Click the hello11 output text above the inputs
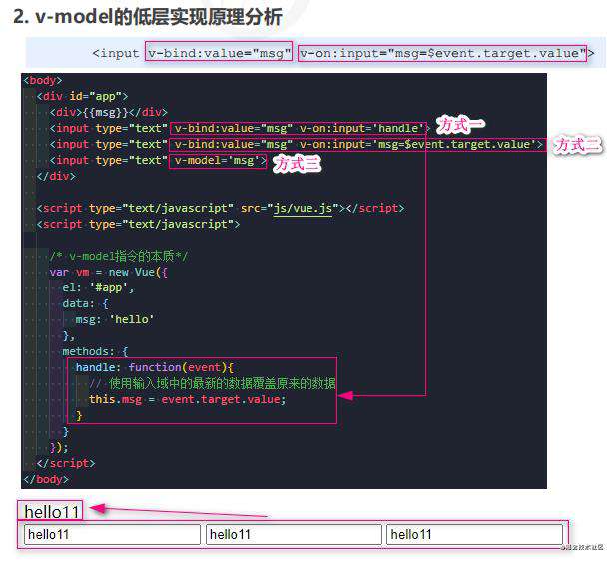The width and height of the screenshot is (615, 561). point(51,512)
